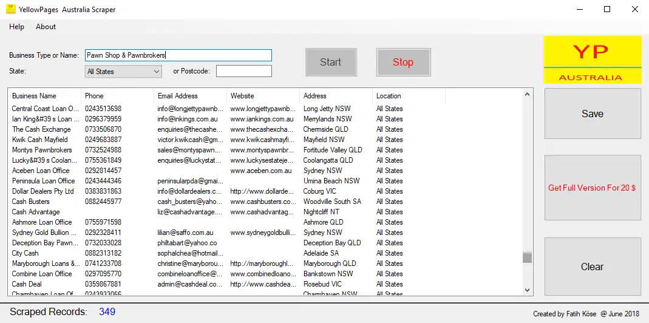
Task: Click email lilian@saffo.com.au
Action: coord(185,233)
